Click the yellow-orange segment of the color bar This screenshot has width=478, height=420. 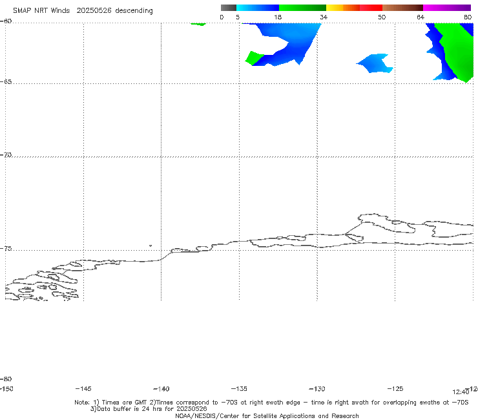tap(342, 8)
